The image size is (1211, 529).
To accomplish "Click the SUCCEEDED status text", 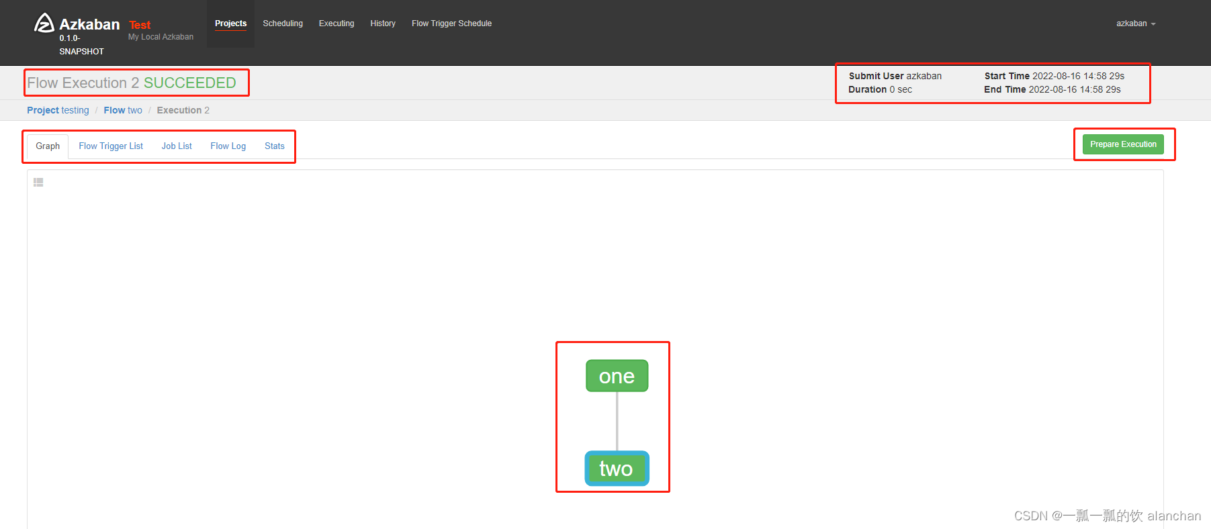I will coord(190,83).
